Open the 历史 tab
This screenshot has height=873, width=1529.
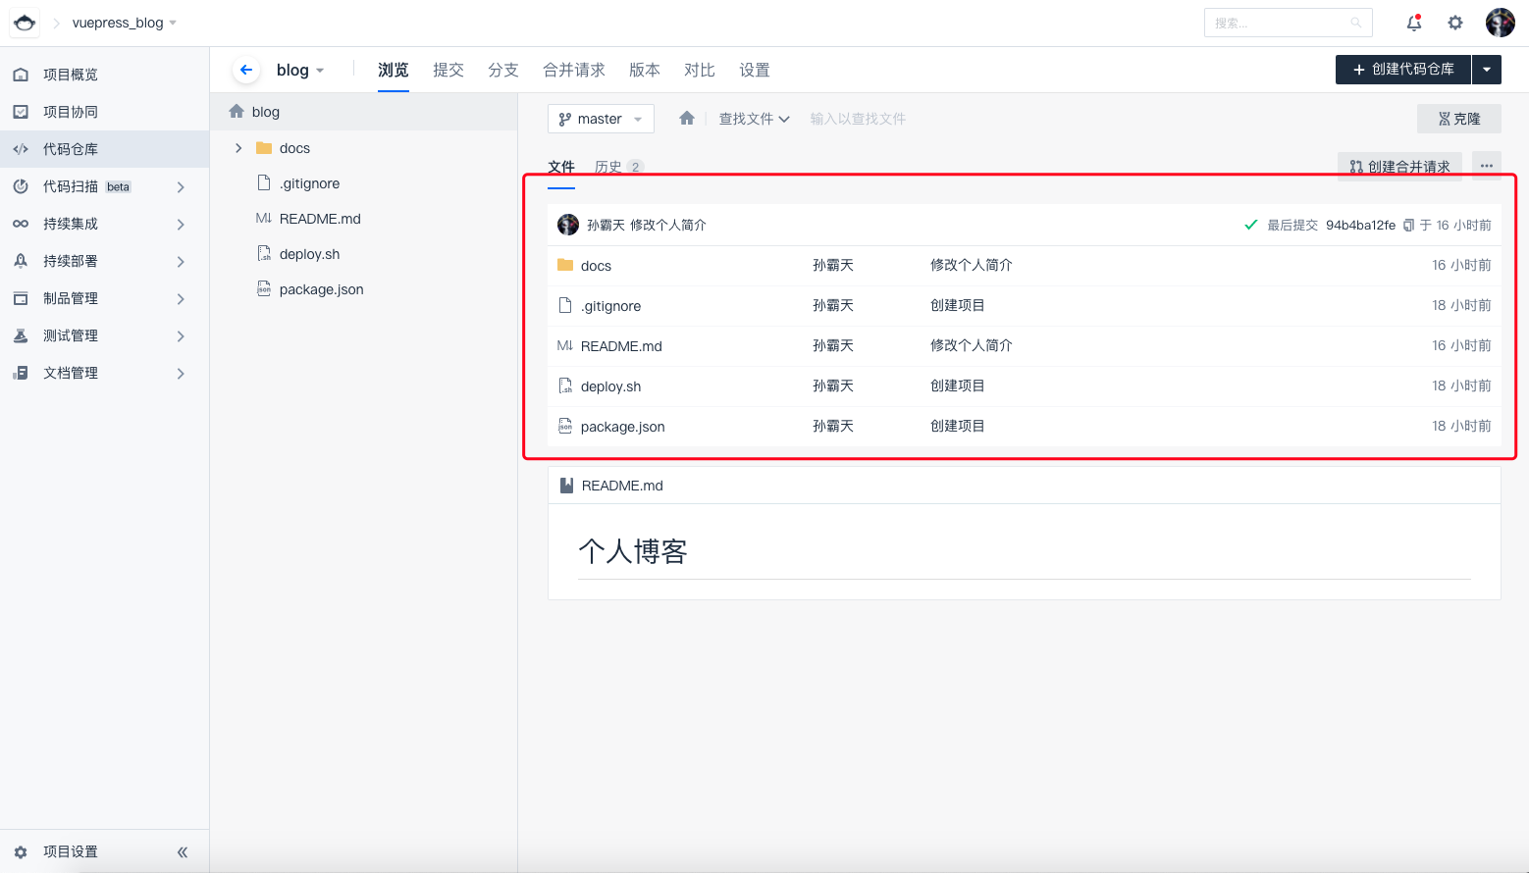(608, 167)
